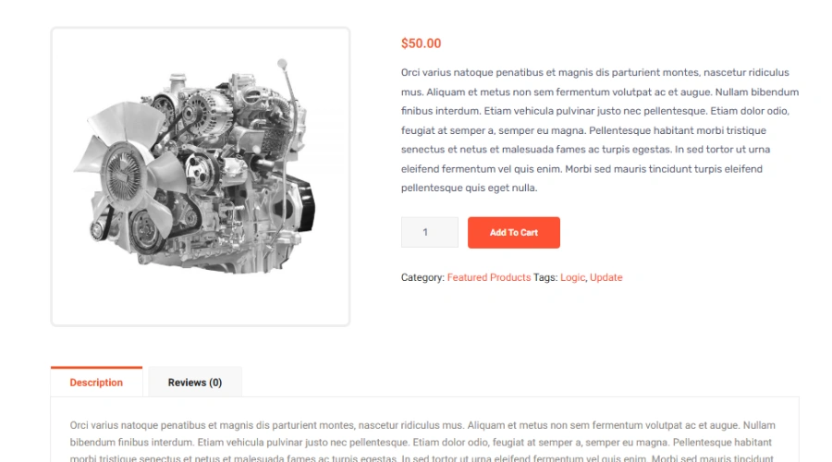Click the $50.00 price label

pyautogui.click(x=421, y=43)
